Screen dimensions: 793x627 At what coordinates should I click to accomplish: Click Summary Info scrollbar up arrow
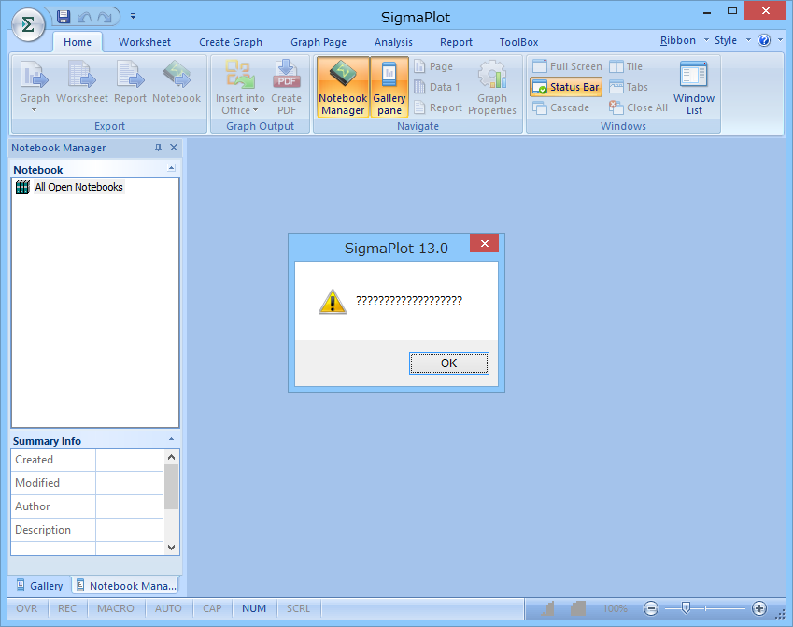(172, 458)
